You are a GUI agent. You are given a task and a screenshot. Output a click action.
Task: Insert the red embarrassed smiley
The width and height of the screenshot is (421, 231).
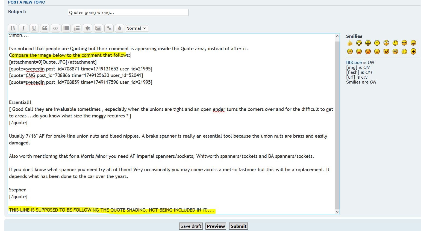click(x=368, y=51)
